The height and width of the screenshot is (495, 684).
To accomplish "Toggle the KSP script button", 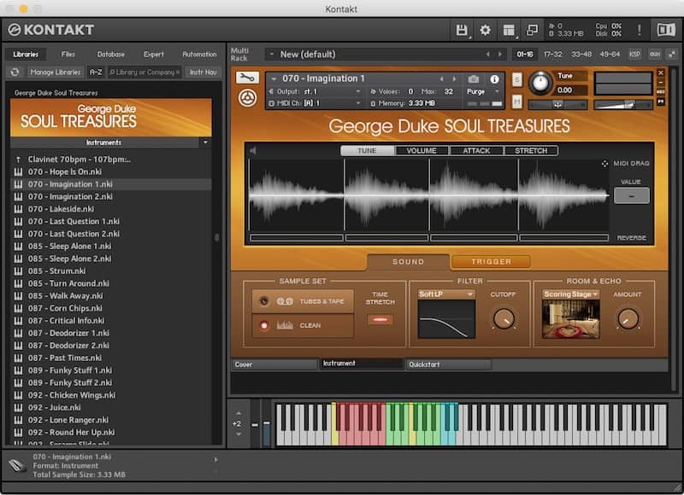I will coord(634,55).
